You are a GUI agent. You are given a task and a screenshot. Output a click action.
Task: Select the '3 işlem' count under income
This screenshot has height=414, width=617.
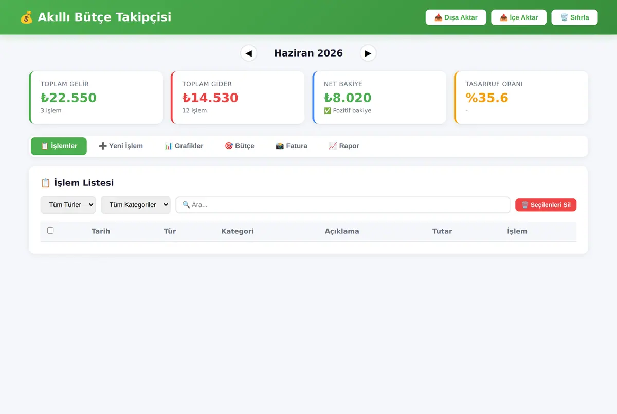click(51, 110)
